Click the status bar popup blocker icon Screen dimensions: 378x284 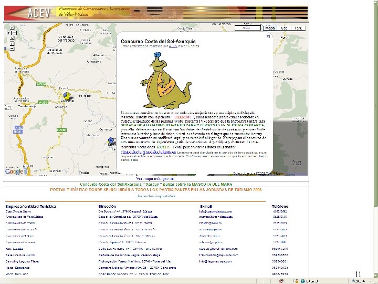(x=281, y=281)
